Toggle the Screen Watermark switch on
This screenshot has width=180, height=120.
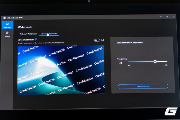point(97,40)
